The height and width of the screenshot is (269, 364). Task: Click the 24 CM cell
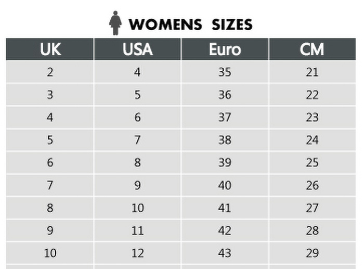pyautogui.click(x=312, y=140)
